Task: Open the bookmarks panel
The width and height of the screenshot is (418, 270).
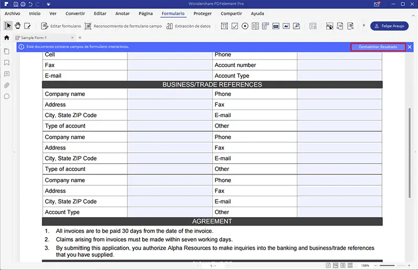Action: (7, 62)
